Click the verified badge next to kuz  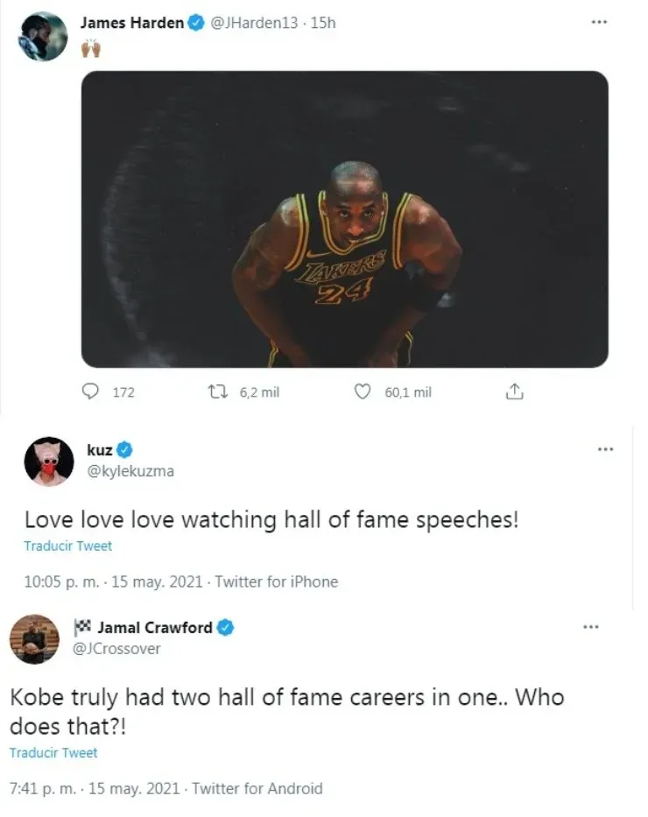coord(125,451)
